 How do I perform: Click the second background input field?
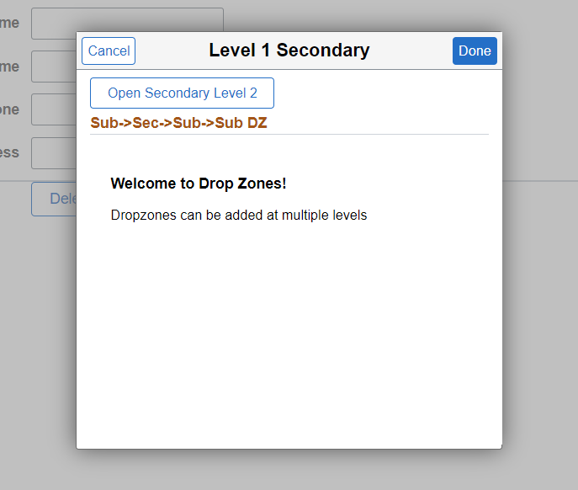click(54, 67)
